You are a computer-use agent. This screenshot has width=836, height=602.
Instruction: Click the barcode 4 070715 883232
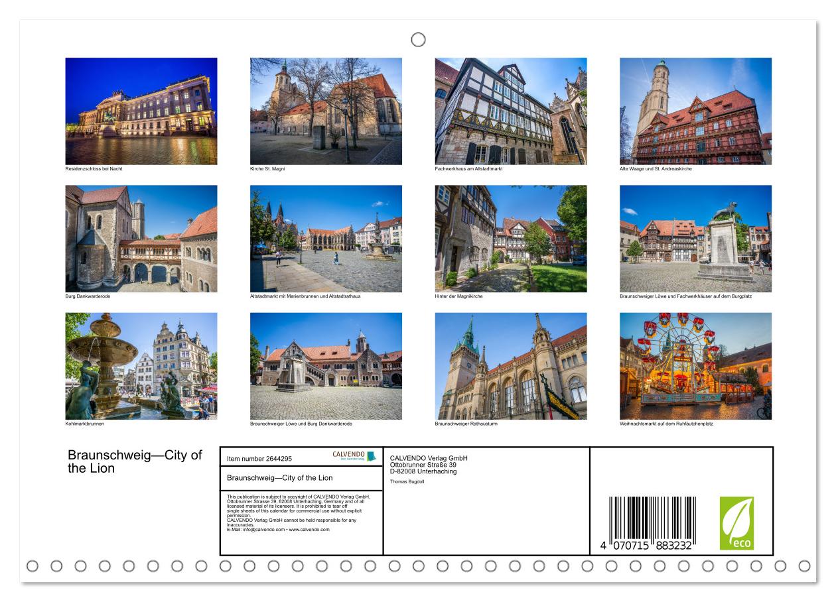(x=649, y=524)
